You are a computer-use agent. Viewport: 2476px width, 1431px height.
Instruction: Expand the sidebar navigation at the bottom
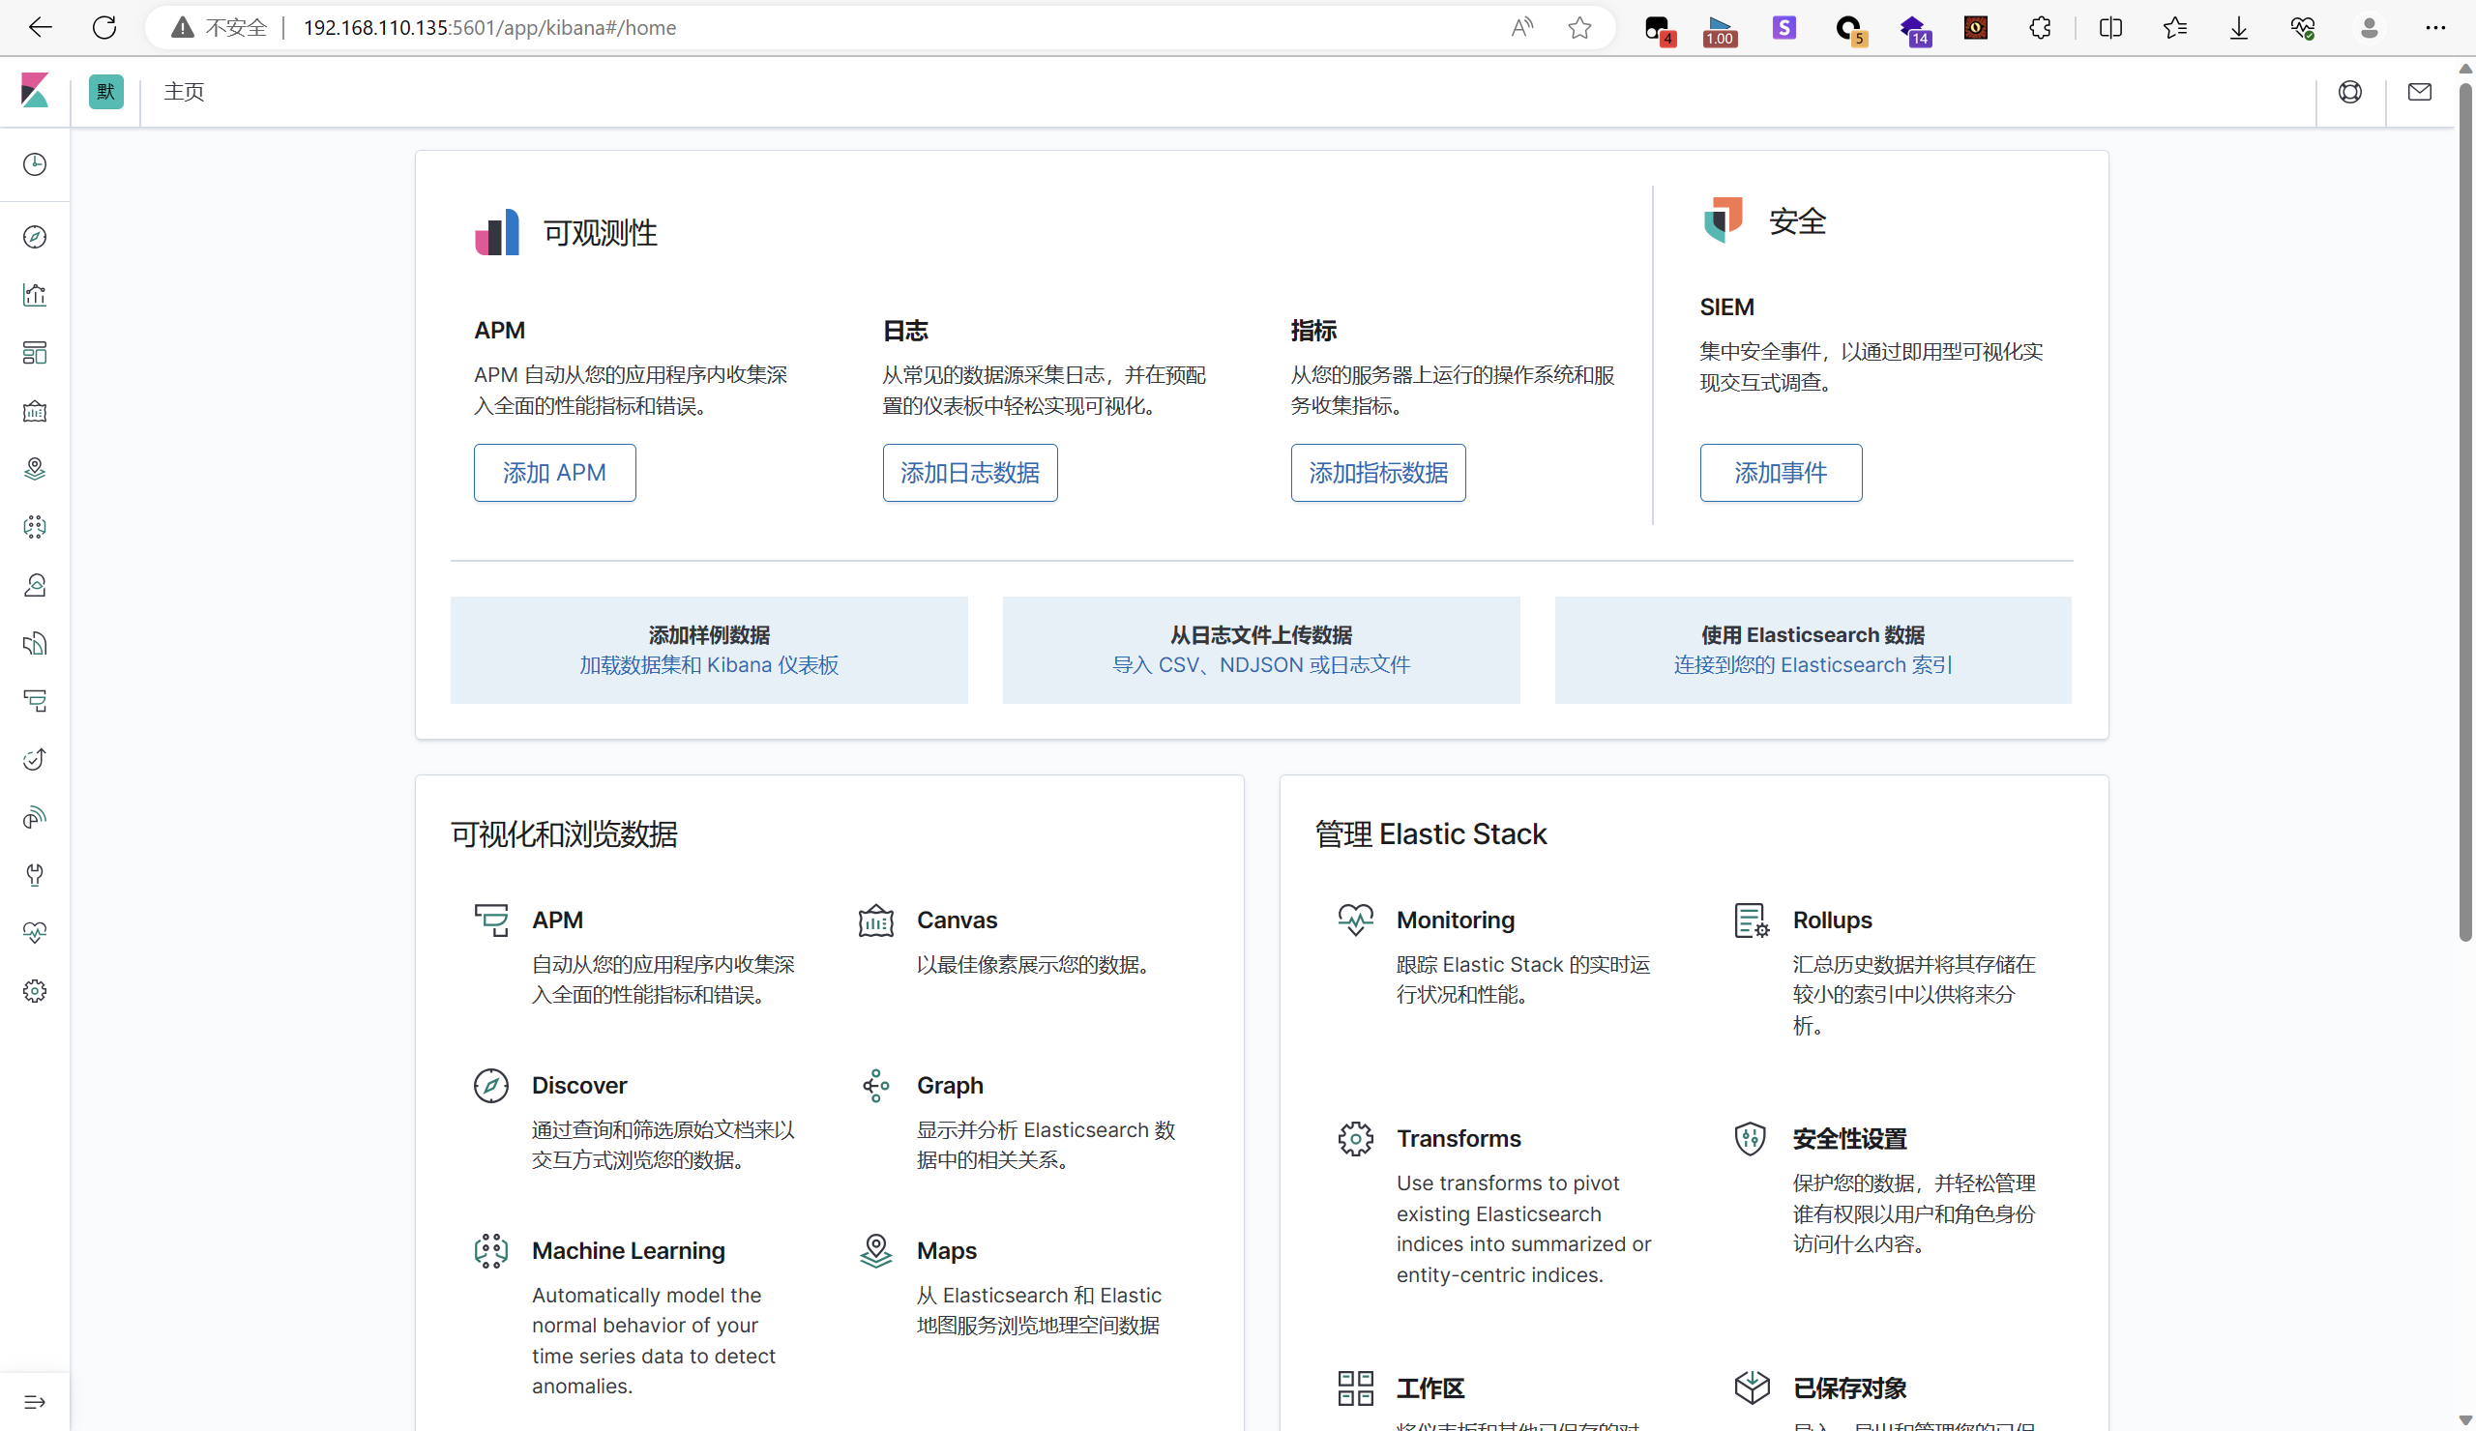(x=35, y=1402)
